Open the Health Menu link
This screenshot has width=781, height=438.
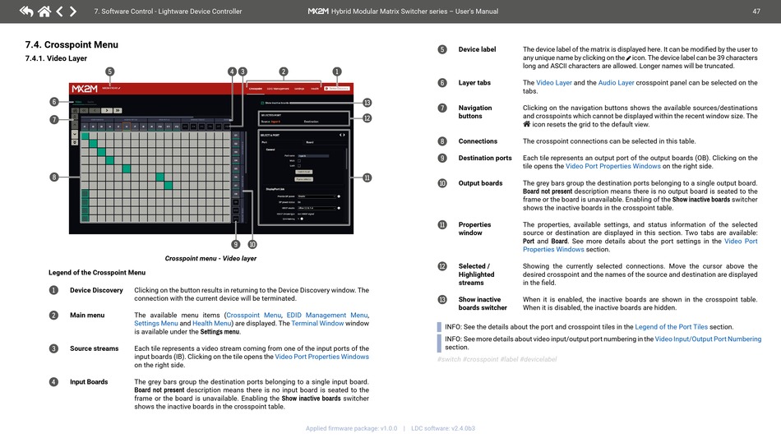click(211, 324)
